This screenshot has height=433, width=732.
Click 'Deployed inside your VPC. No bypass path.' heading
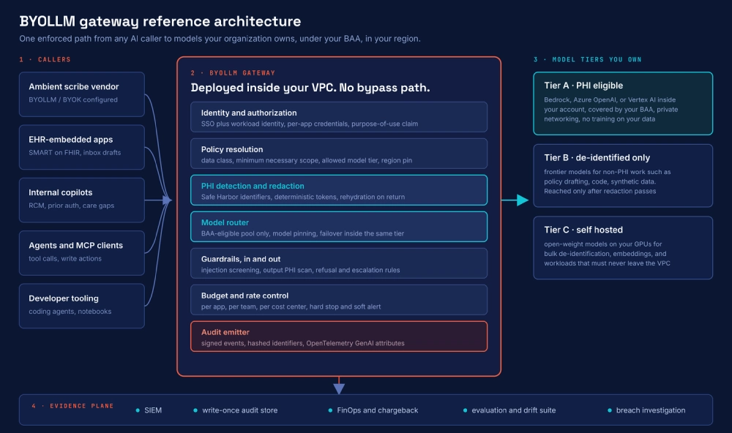(x=310, y=88)
